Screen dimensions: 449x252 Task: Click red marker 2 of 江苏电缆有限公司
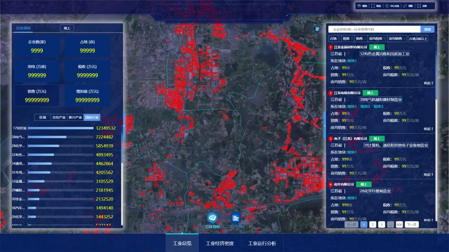(330, 93)
